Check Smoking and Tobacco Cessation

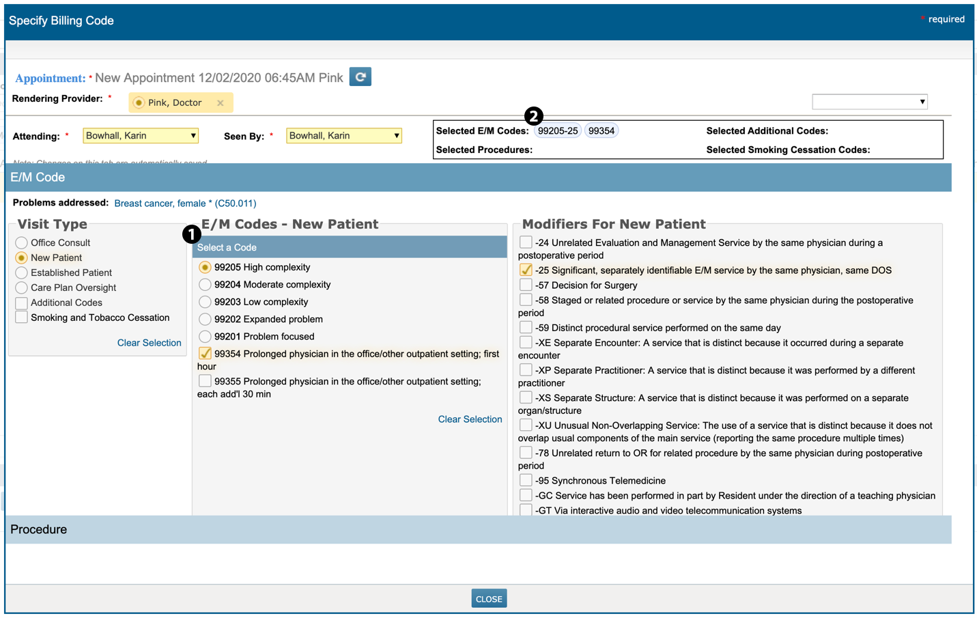click(x=22, y=318)
